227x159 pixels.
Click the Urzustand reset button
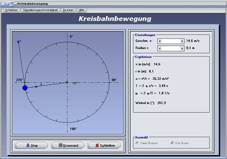[x=67, y=145]
